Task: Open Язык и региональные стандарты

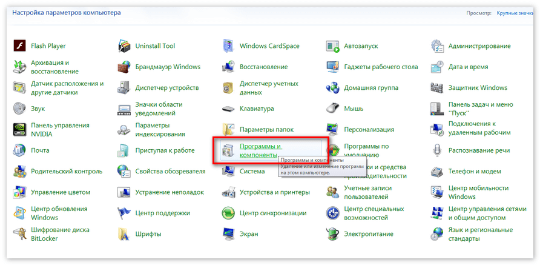Action: click(480, 233)
